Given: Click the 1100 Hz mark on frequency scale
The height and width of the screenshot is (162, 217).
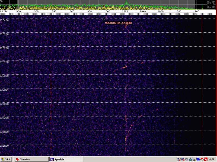Looking at the screenshot, I should (x=196, y=11).
